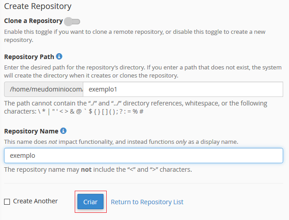Check the Create Another checkbox
289x220 pixels.
click(7, 202)
